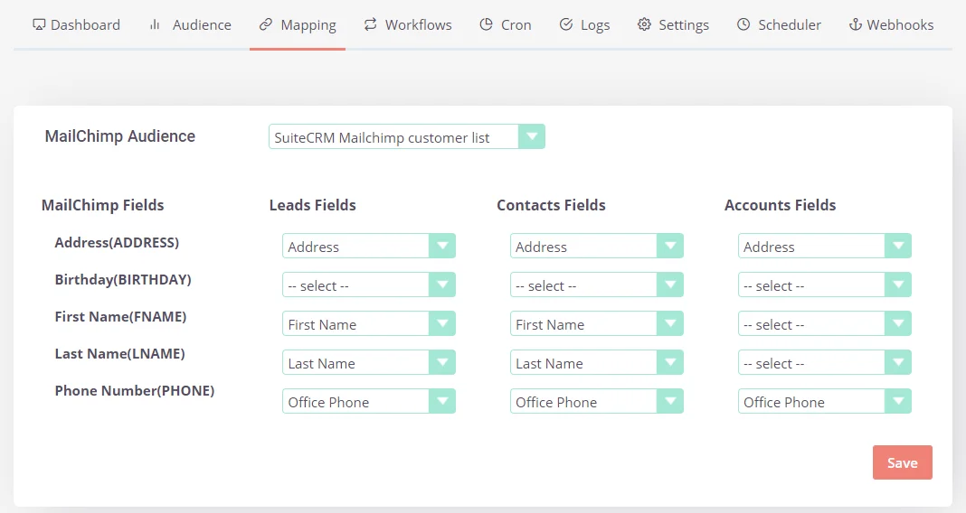Switch to the Mapping tab
This screenshot has height=513, width=966.
(x=298, y=25)
